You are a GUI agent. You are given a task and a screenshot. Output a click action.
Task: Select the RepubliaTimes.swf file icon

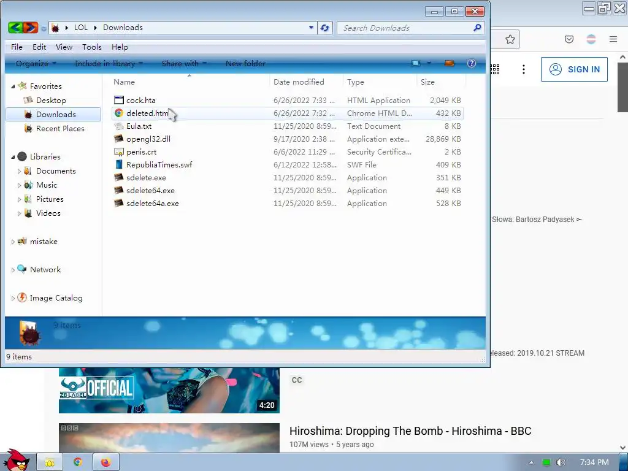(119, 164)
